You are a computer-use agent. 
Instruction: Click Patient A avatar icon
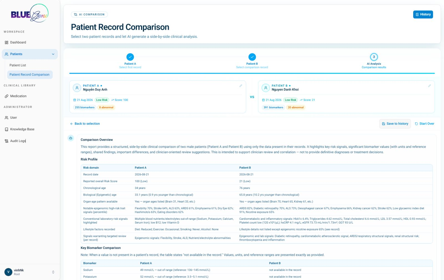(x=77, y=88)
